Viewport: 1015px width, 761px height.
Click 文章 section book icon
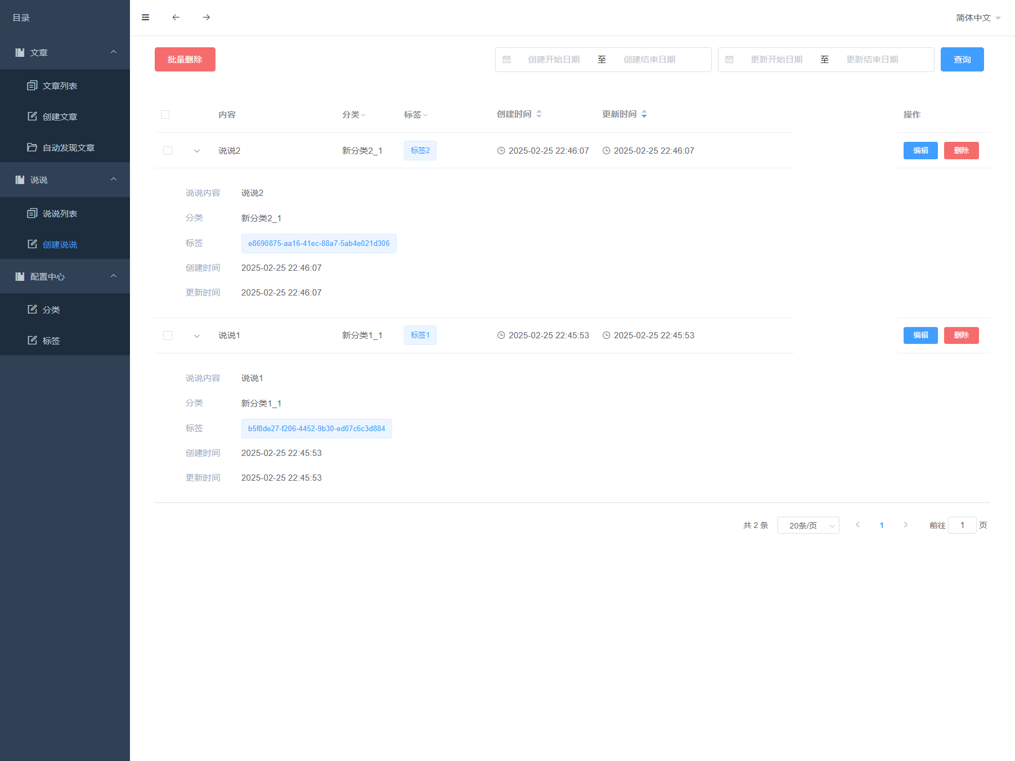[x=20, y=52]
